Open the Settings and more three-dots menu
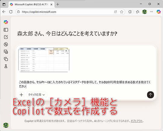163x131 pixels. [x=152, y=12]
